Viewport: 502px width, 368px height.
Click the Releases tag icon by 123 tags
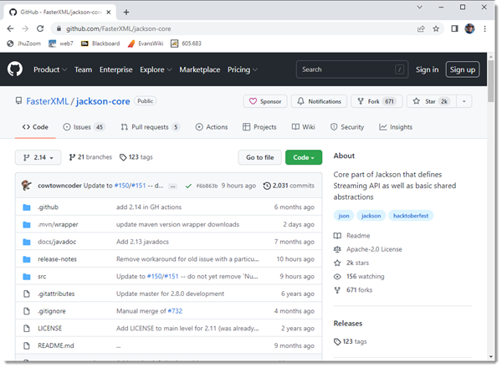(337, 342)
